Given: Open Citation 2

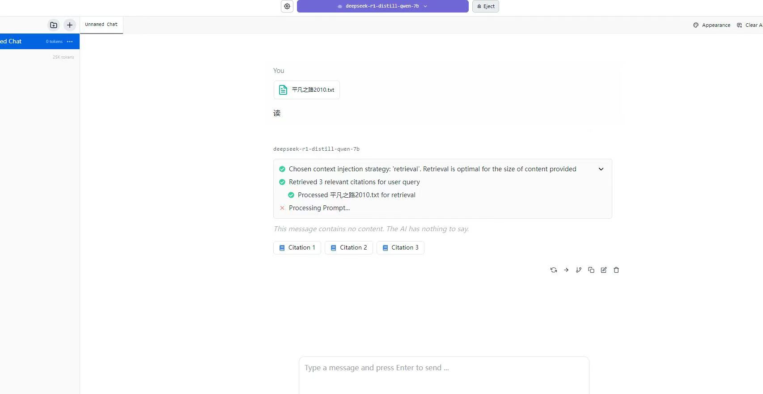Looking at the screenshot, I should pyautogui.click(x=349, y=248).
